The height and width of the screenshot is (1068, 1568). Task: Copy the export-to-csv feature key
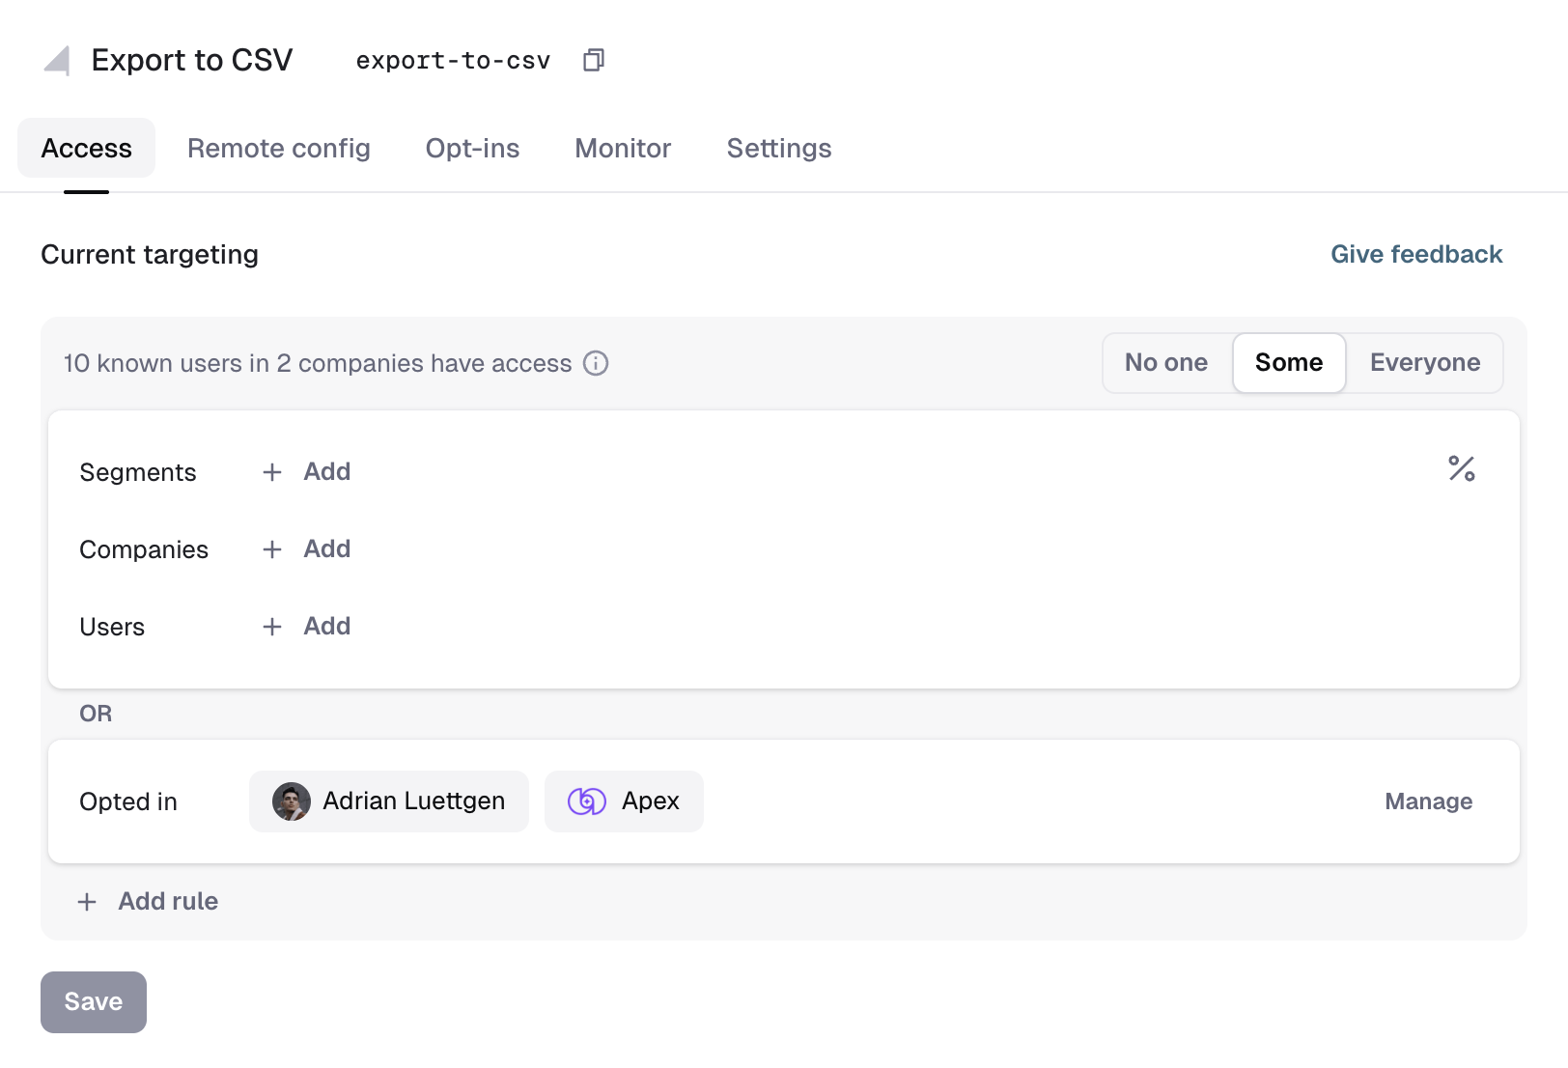pyautogui.click(x=594, y=60)
